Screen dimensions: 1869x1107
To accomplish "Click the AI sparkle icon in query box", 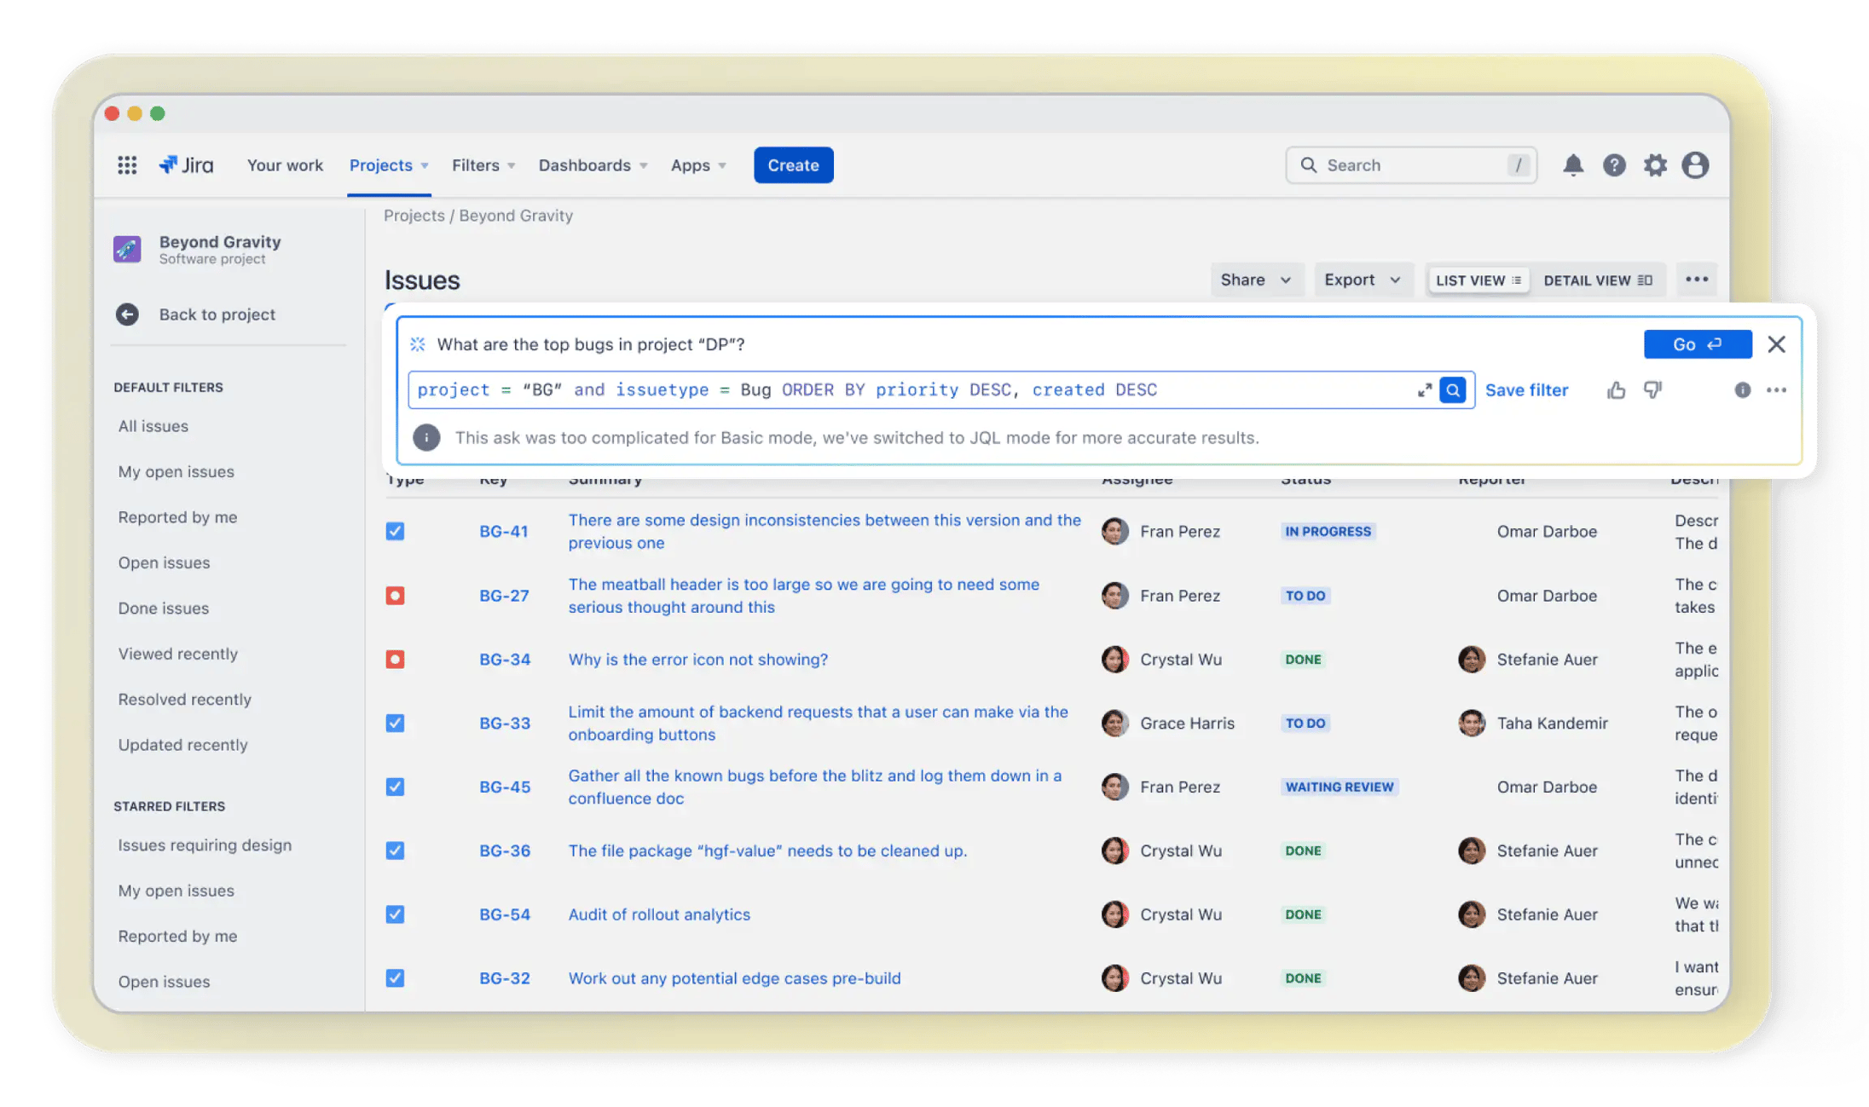I will (417, 344).
